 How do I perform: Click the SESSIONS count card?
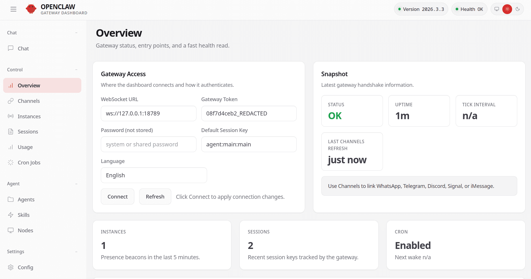(x=309, y=245)
